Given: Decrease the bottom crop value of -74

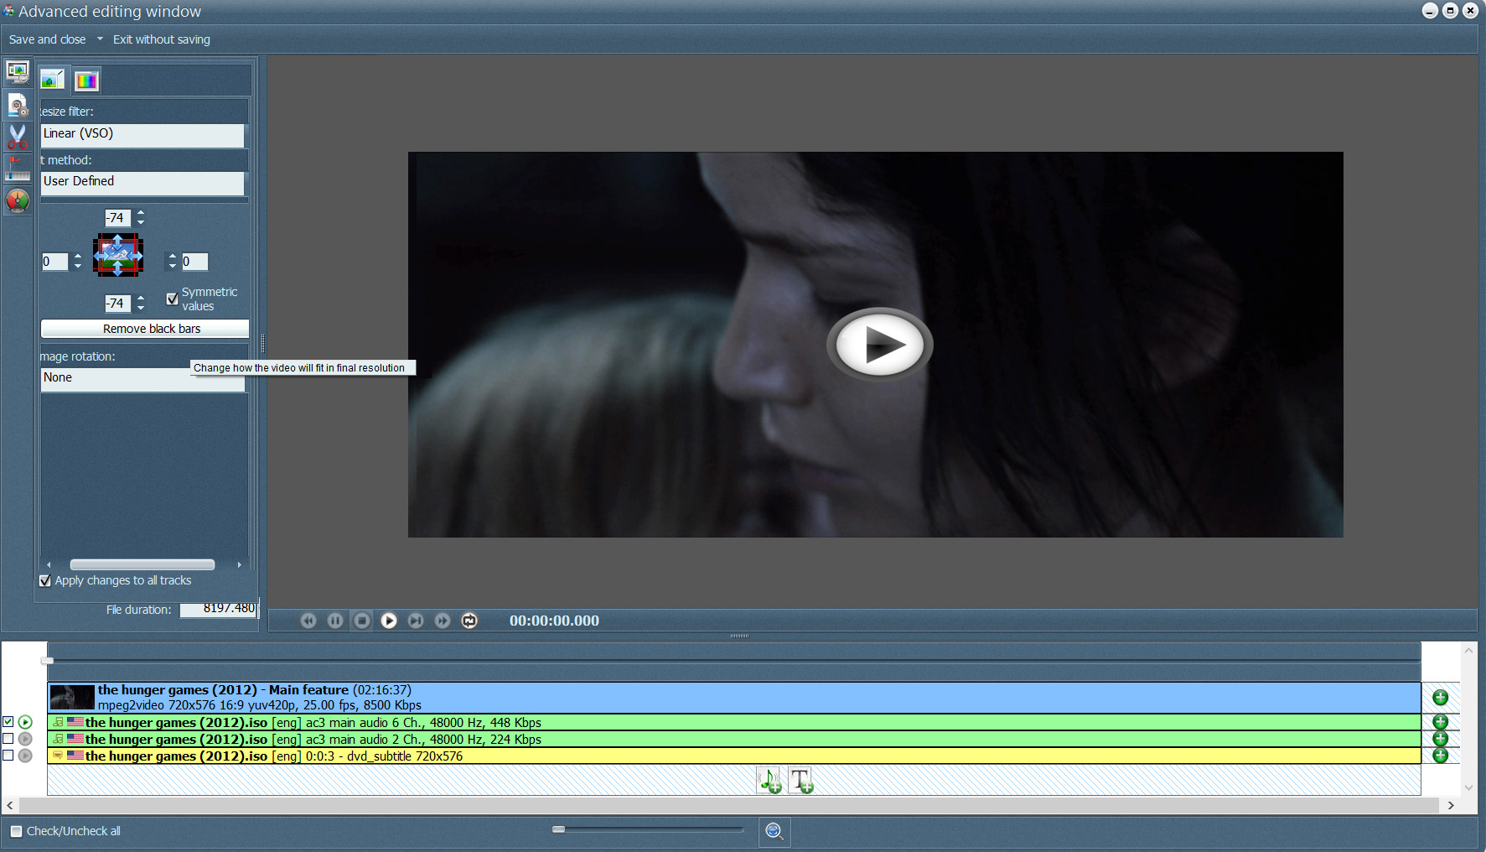Looking at the screenshot, I should pos(141,308).
